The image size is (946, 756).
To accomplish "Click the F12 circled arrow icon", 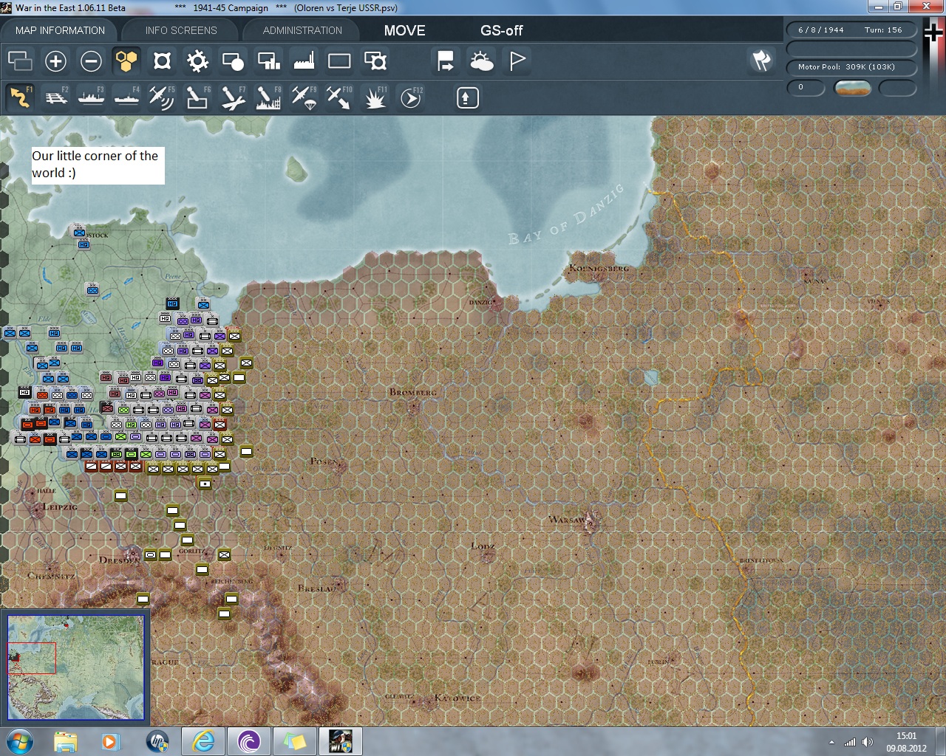I will 411,97.
